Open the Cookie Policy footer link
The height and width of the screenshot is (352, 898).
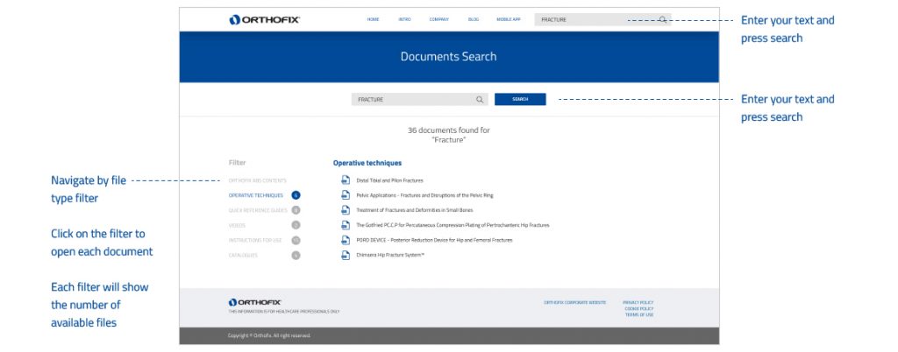point(639,308)
